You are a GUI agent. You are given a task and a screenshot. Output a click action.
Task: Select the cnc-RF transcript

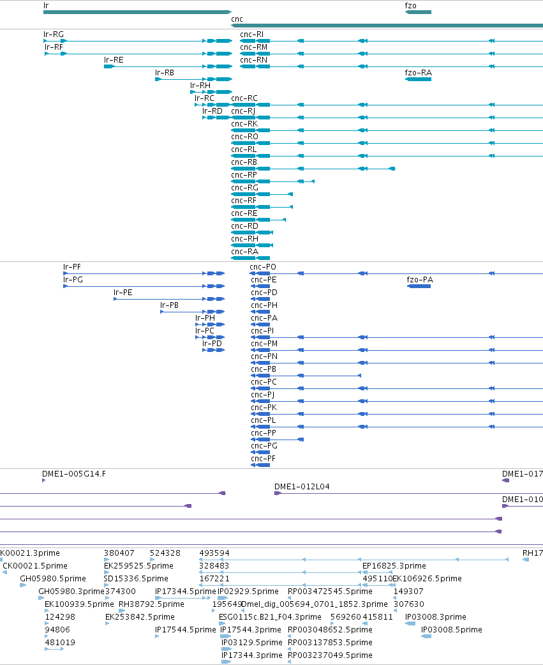[262, 207]
